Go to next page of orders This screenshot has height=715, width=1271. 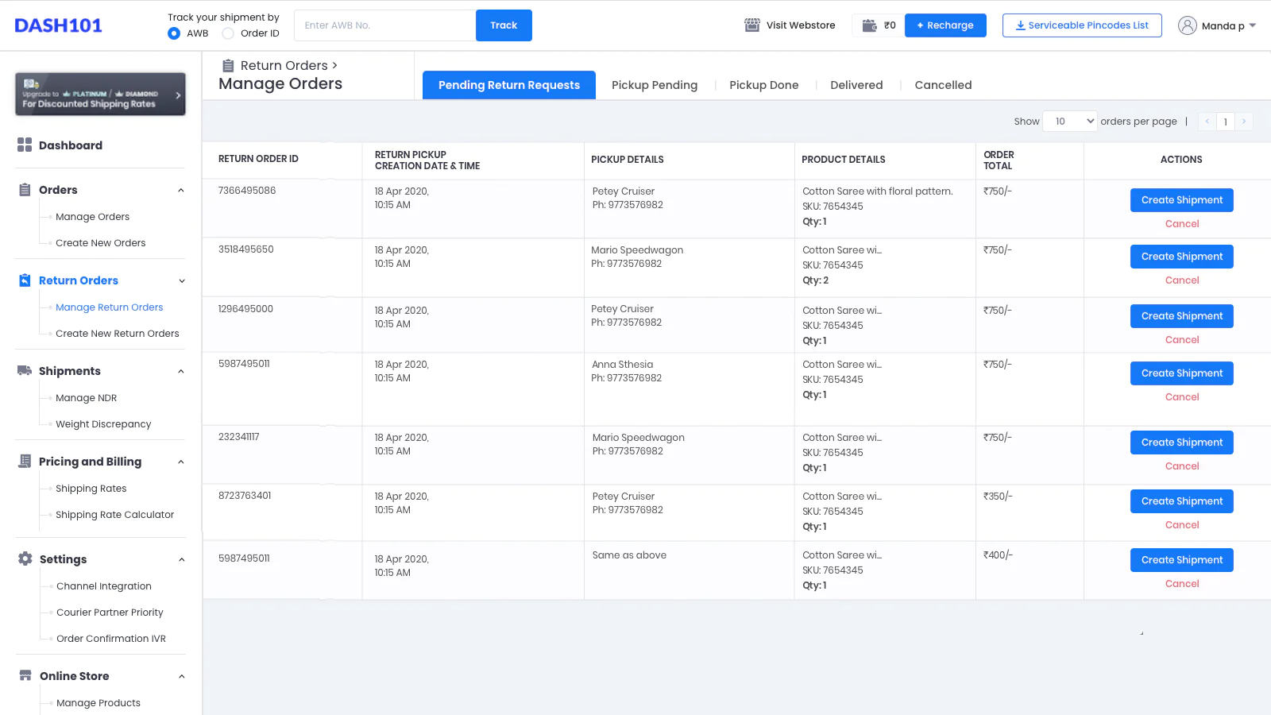(1243, 122)
